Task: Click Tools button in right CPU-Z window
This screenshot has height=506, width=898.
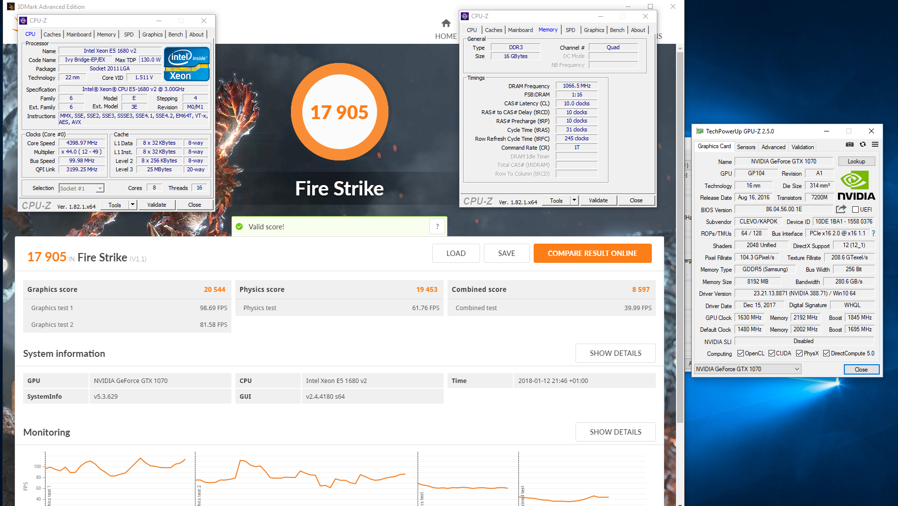Action: coord(556,200)
